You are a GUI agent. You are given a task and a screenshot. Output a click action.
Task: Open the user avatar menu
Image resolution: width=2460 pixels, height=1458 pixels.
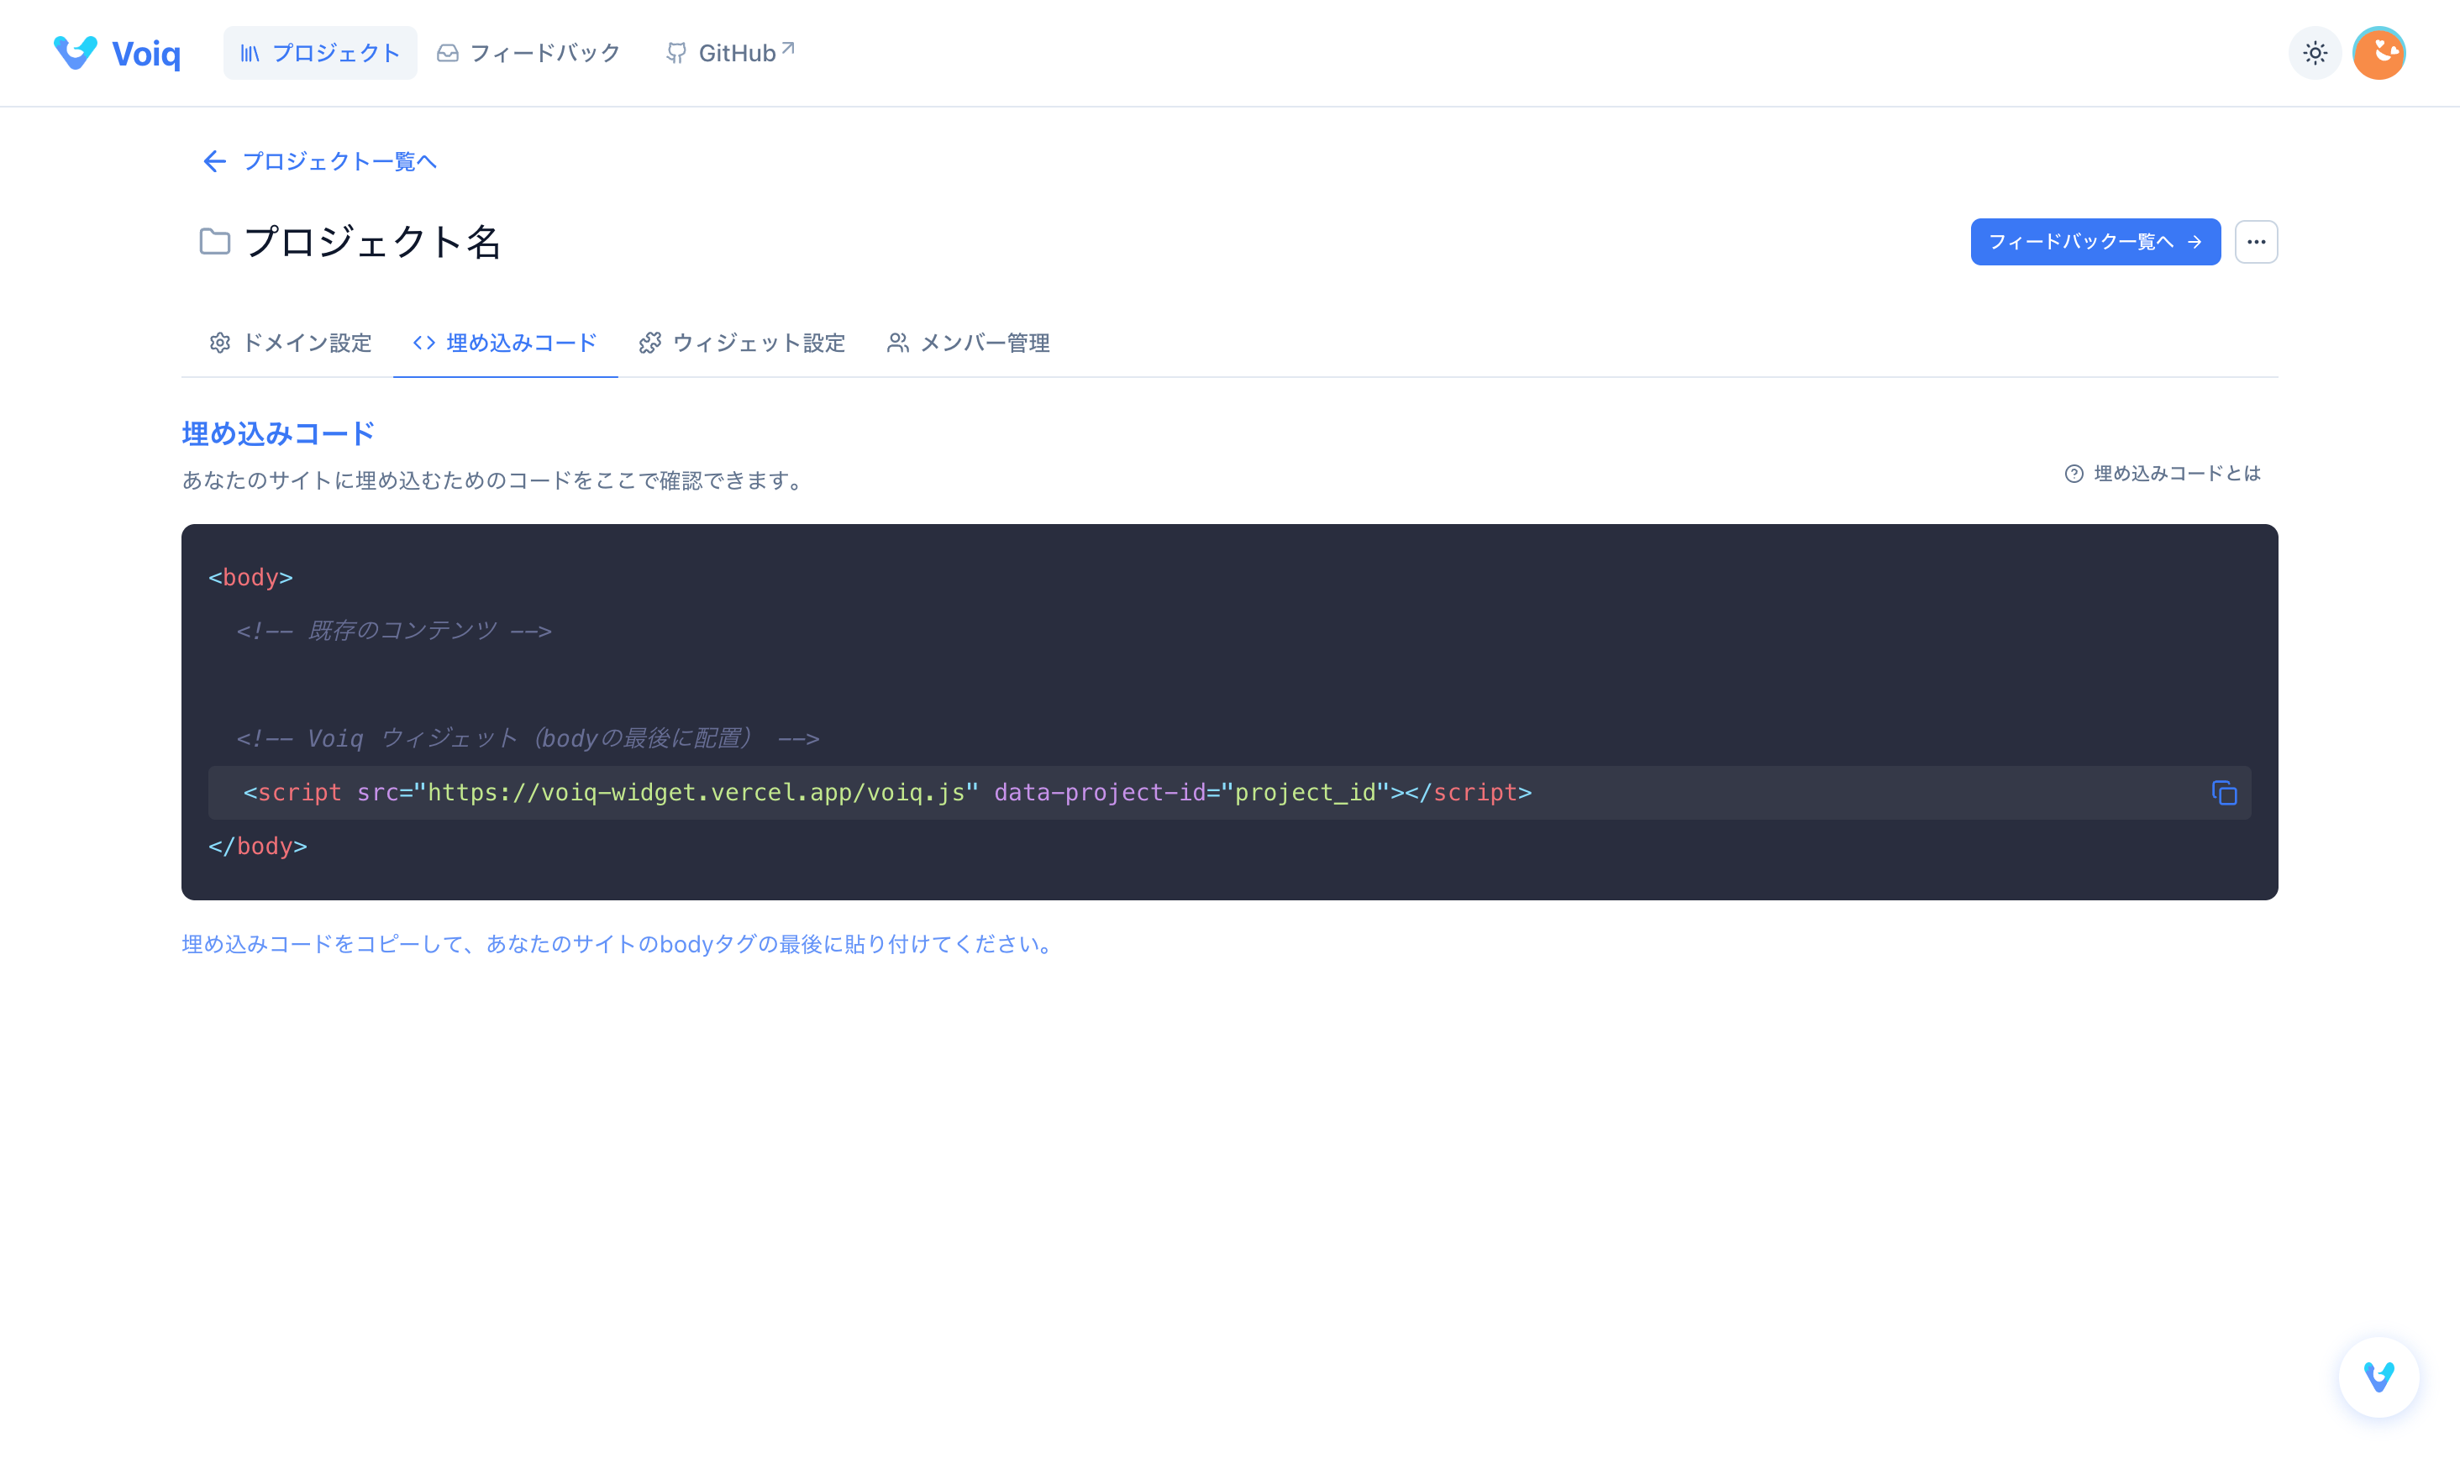(2379, 53)
